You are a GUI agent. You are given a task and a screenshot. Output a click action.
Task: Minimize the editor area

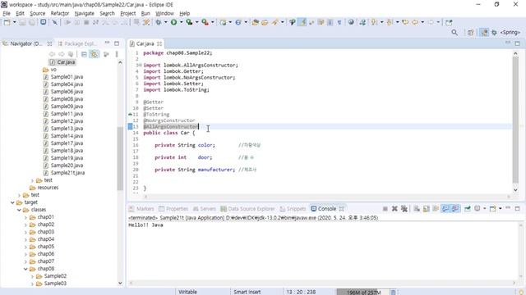pyautogui.click(x=508, y=43)
